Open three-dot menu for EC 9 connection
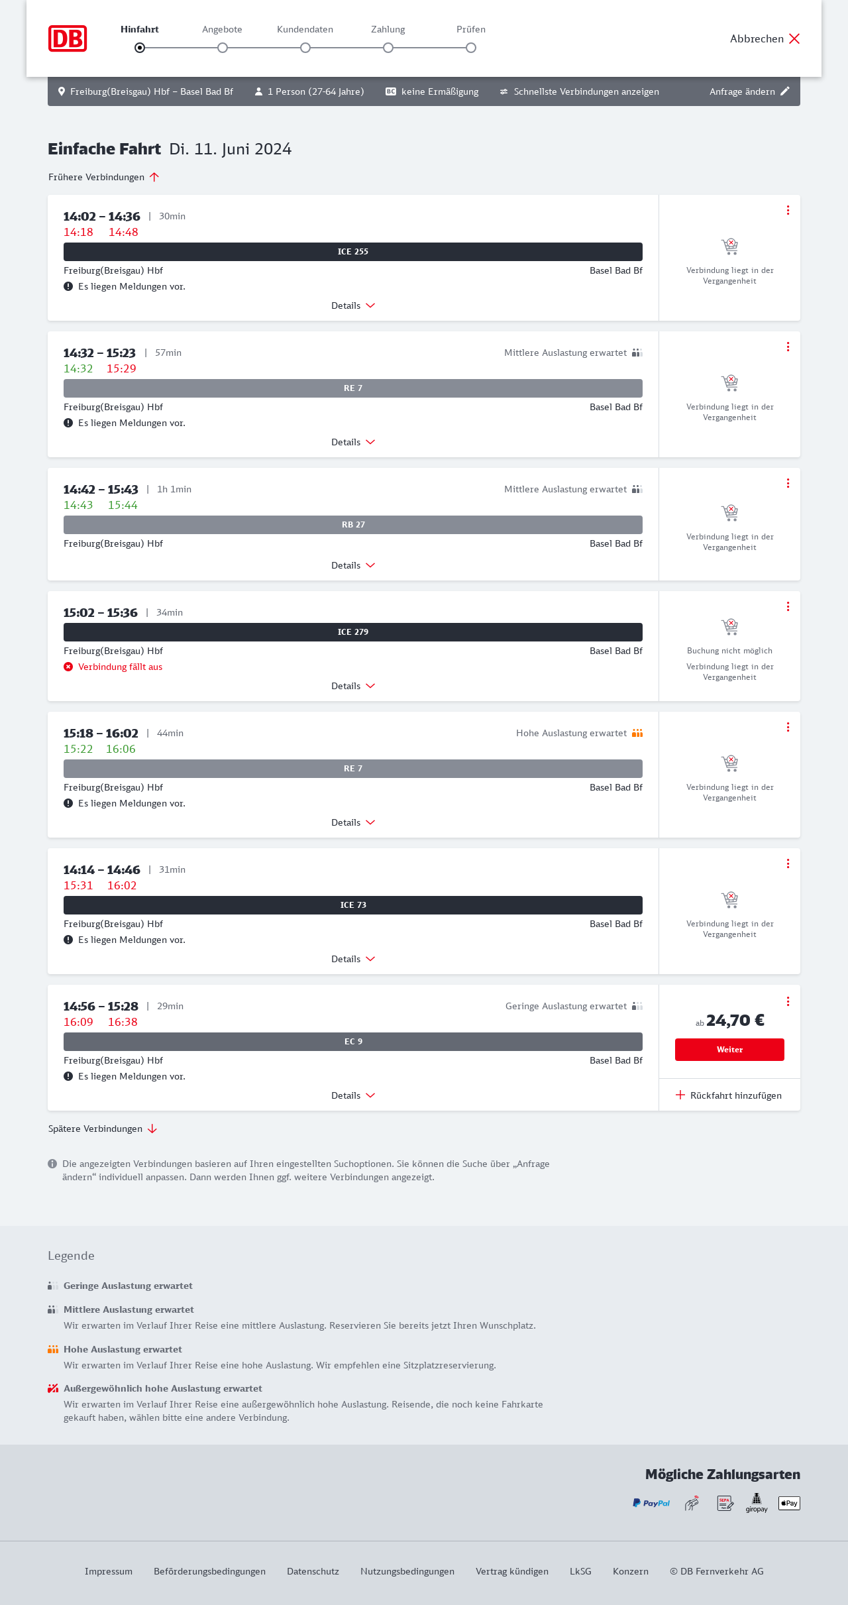The height and width of the screenshot is (1605, 848). pyautogui.click(x=788, y=1001)
